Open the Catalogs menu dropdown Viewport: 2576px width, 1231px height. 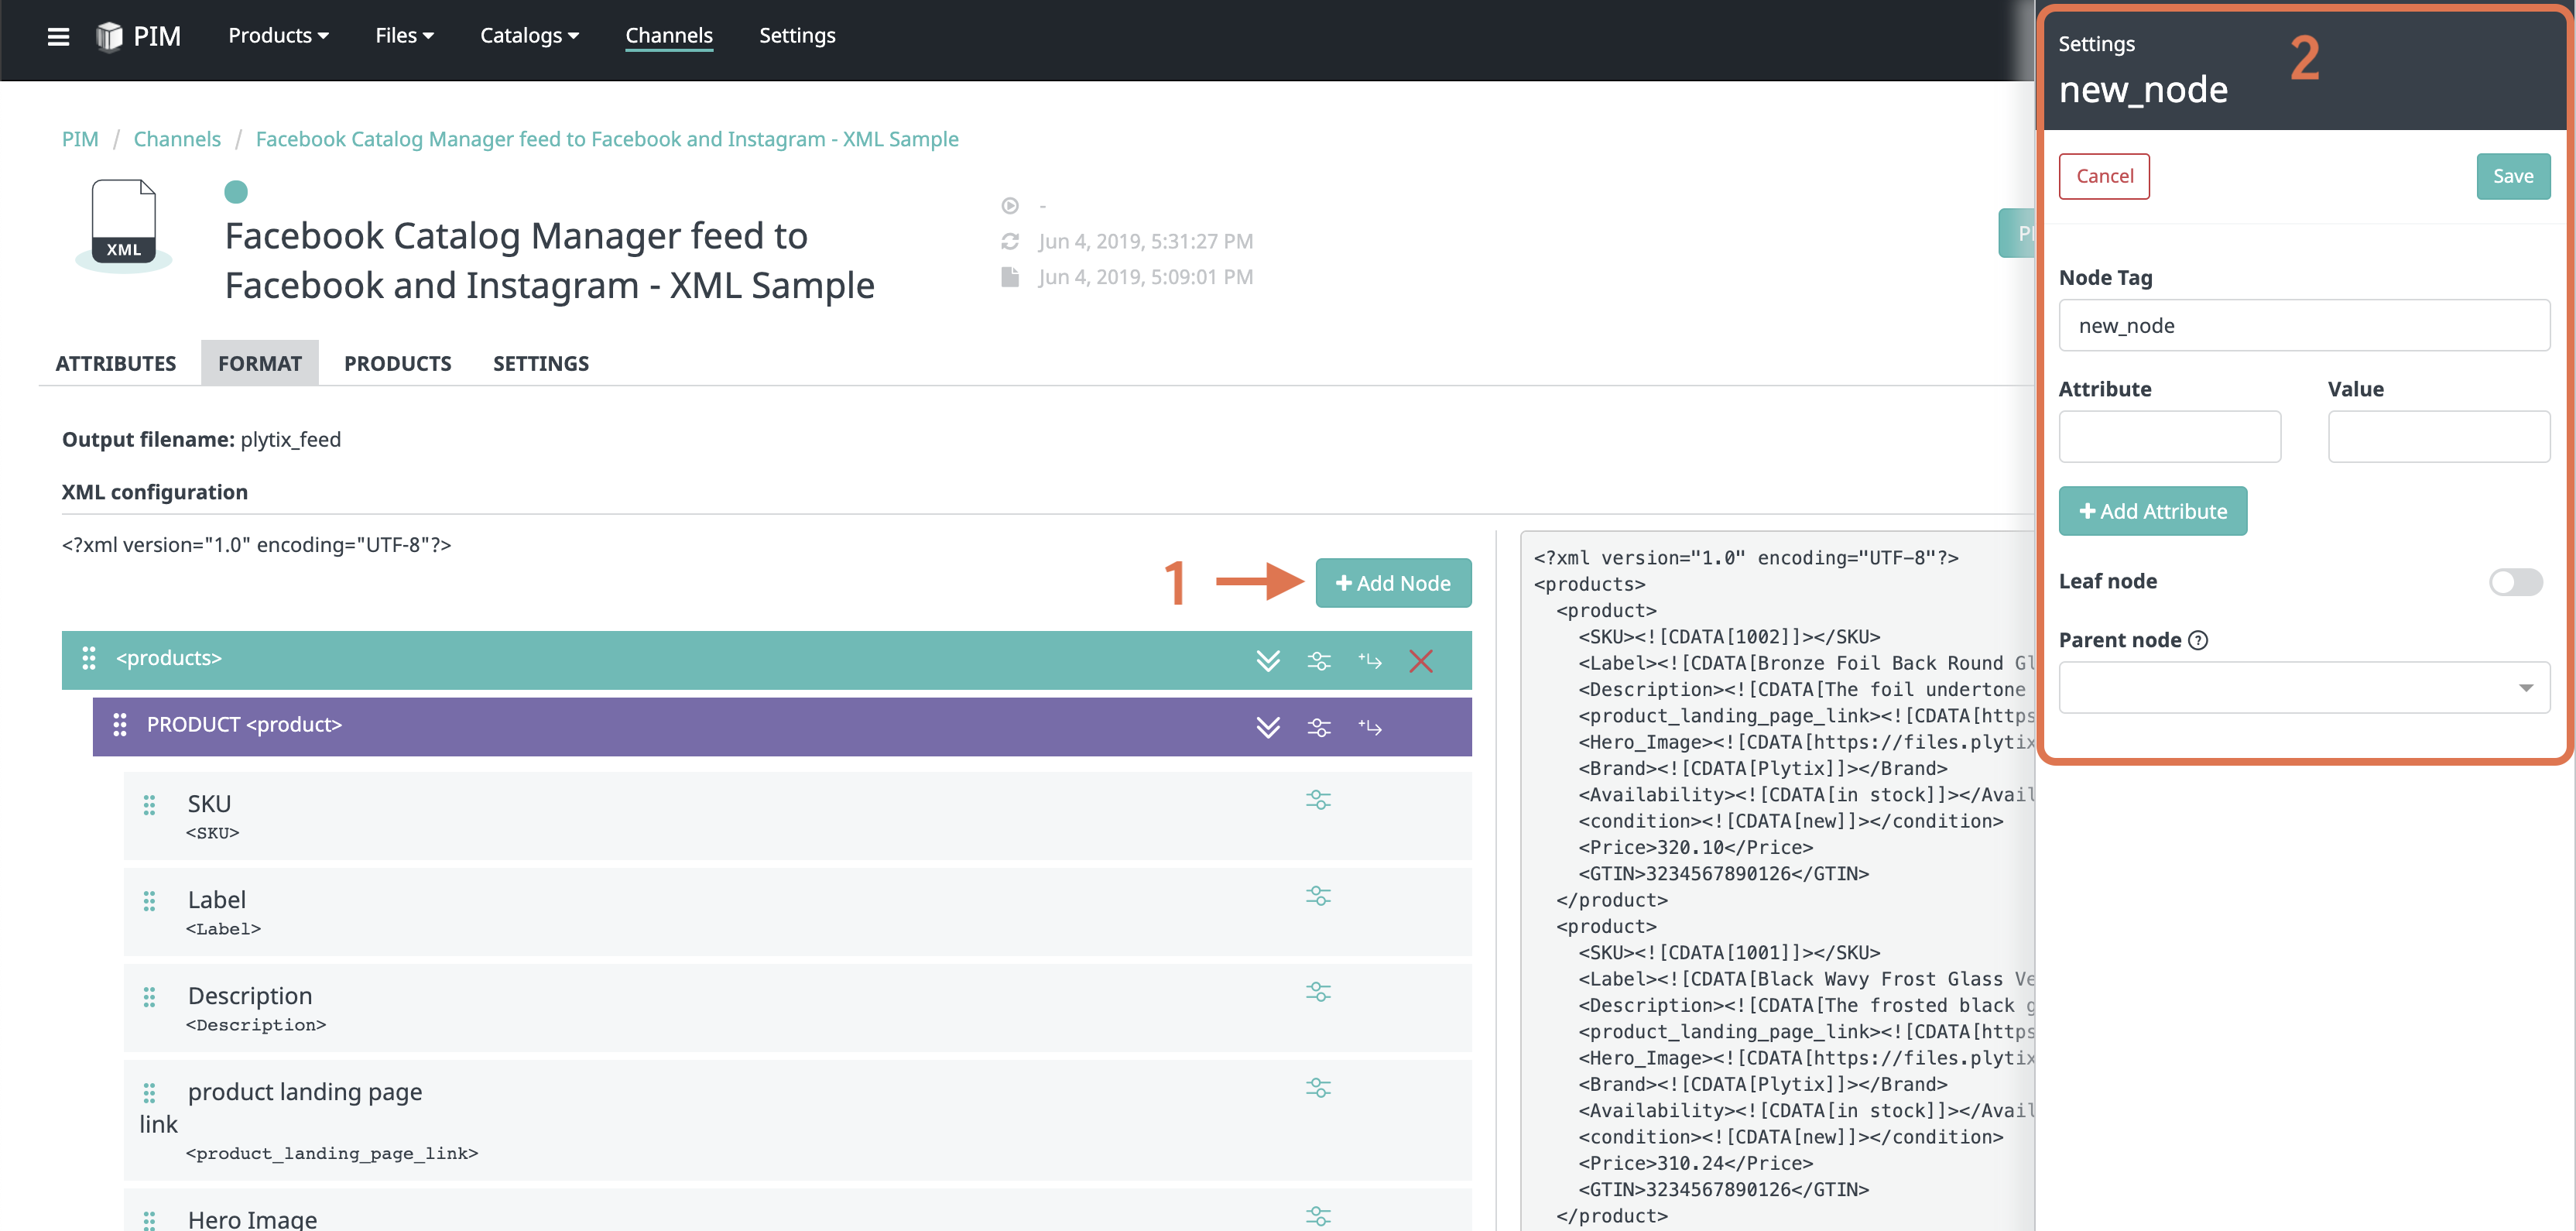pos(529,36)
